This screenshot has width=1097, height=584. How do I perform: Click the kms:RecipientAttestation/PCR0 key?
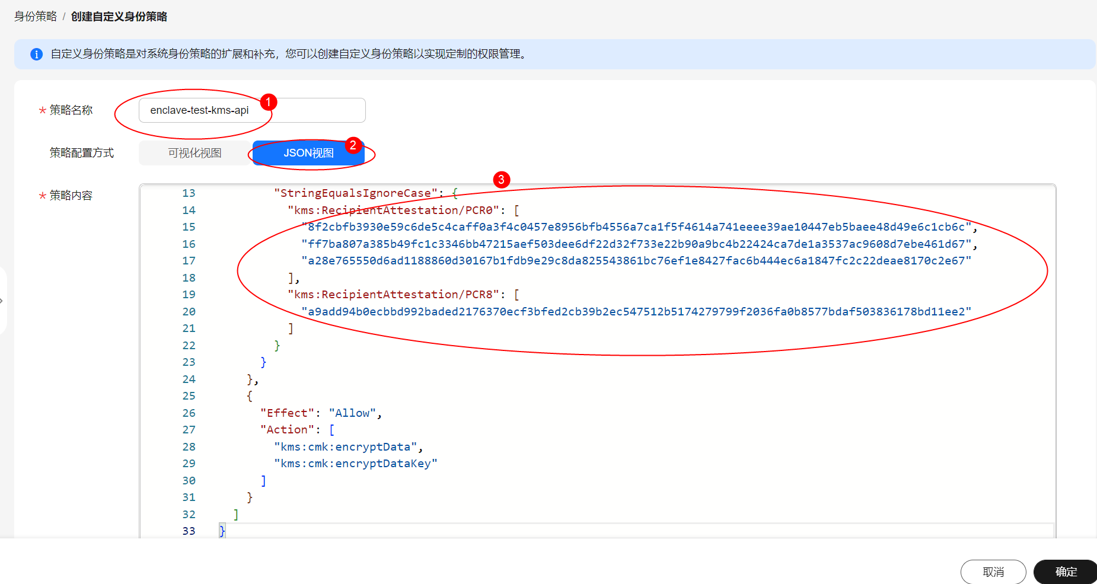pyautogui.click(x=393, y=210)
